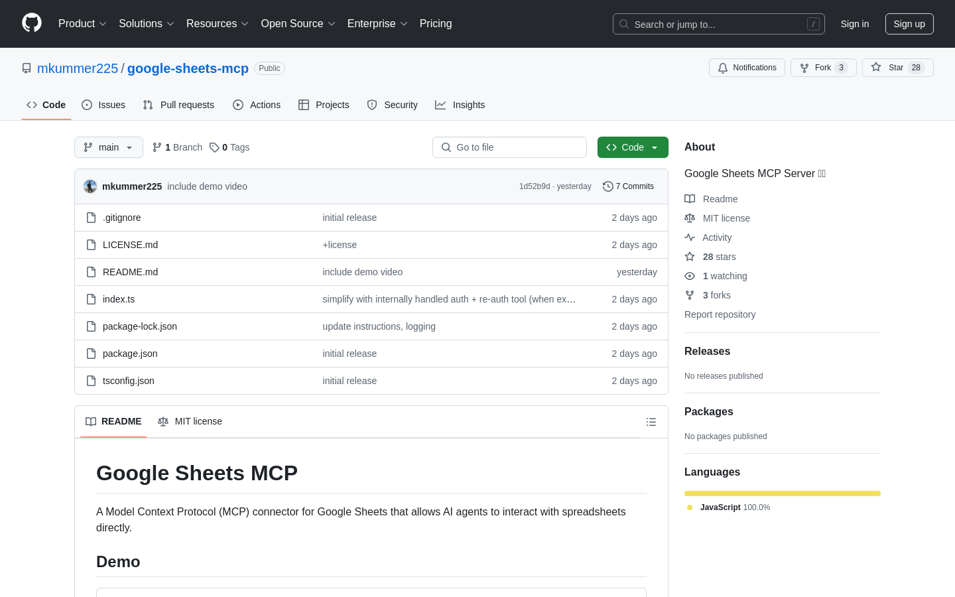The image size is (955, 597).
Task: Click the branch icon beside 1 Branch
Action: point(157,147)
